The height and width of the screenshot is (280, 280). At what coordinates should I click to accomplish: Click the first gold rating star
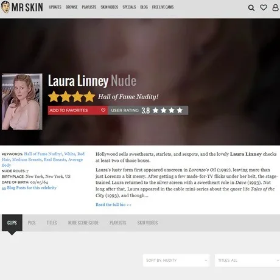(54, 96)
